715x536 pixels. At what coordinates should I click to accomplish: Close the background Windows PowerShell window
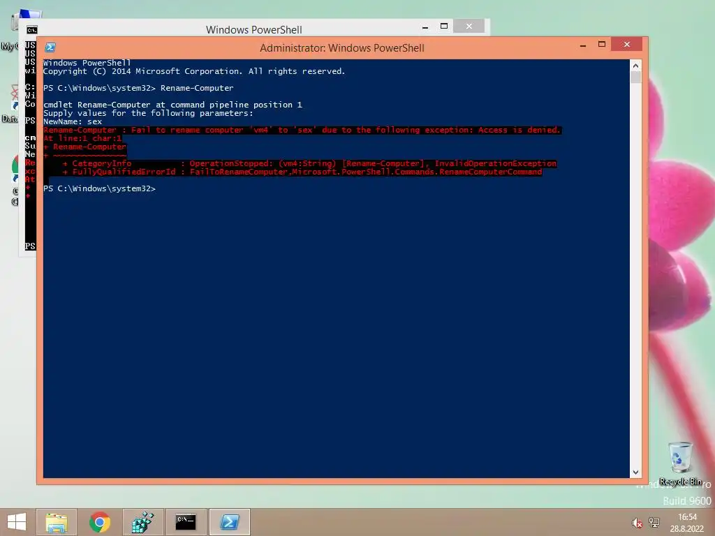point(469,27)
